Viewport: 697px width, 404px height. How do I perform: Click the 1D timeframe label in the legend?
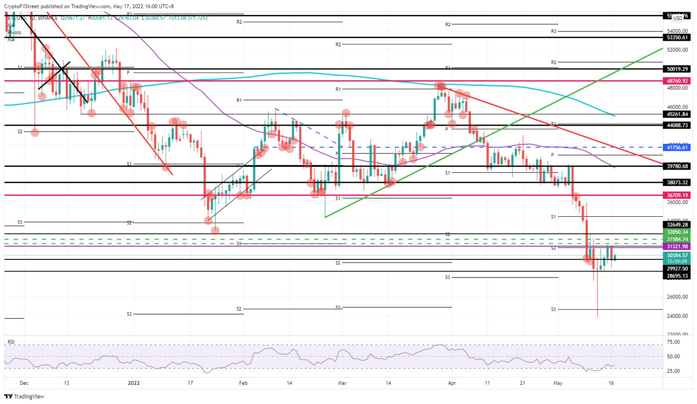[x=34, y=19]
